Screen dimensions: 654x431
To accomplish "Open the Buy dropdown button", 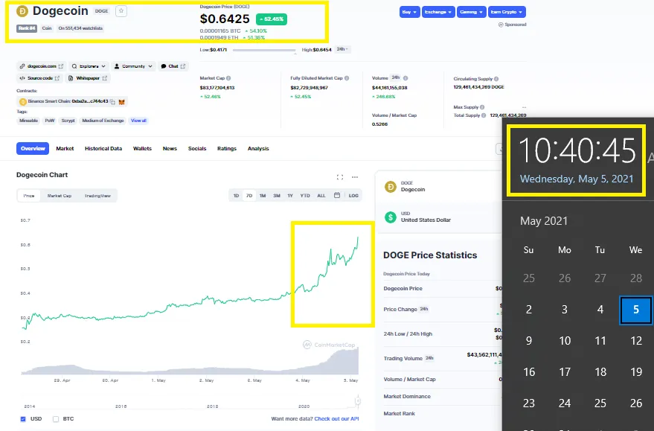I will tap(409, 12).
